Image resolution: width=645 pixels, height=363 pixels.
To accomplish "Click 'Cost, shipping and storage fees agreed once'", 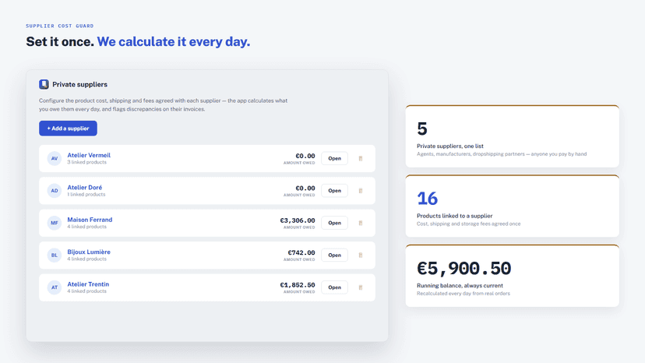I will click(468, 224).
